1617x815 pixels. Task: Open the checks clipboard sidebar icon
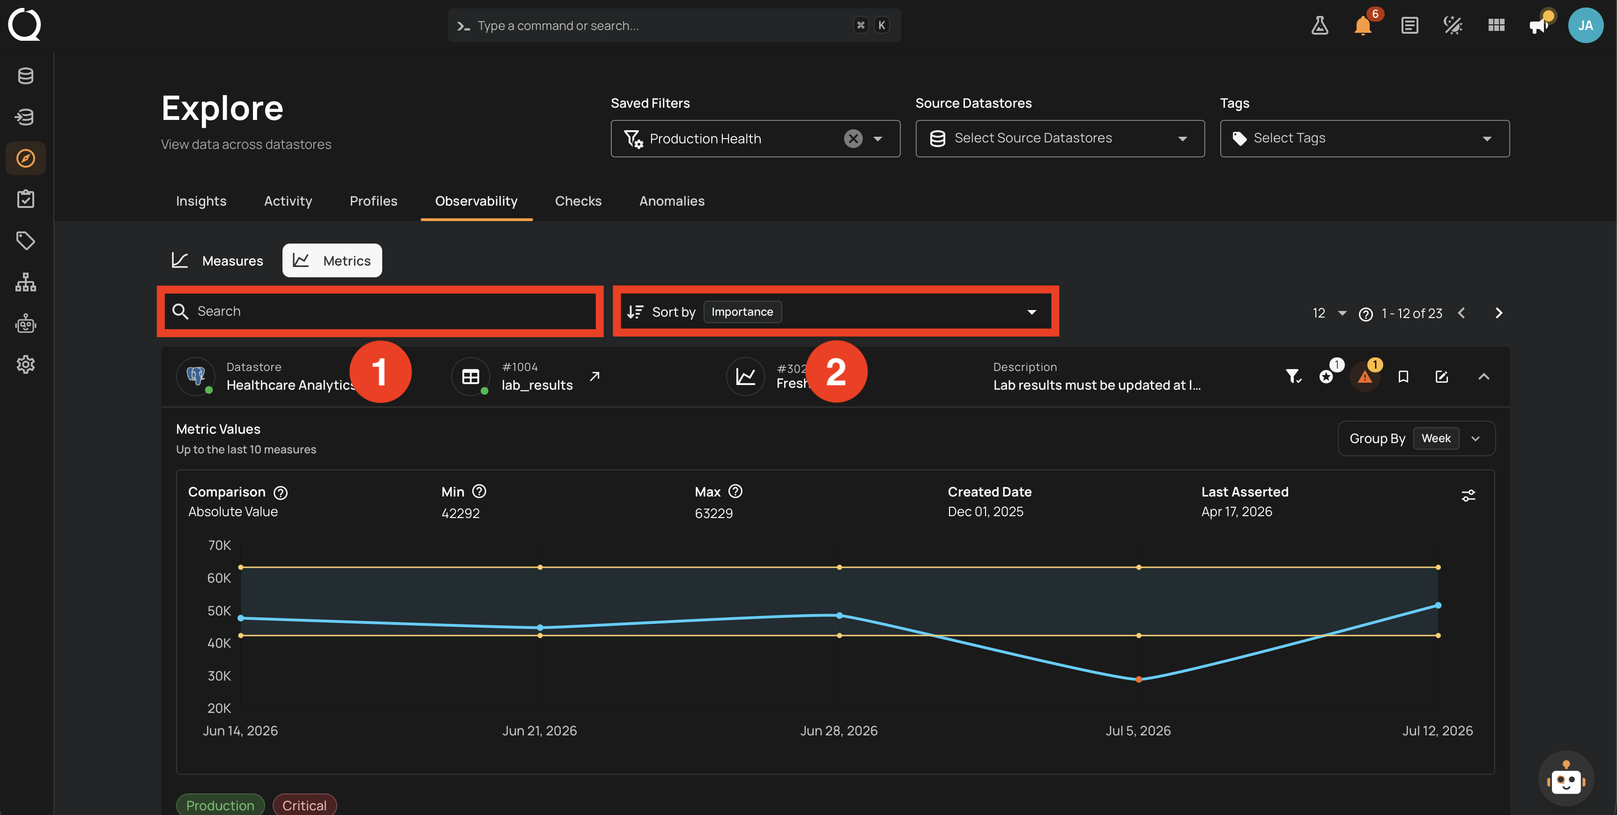26,199
